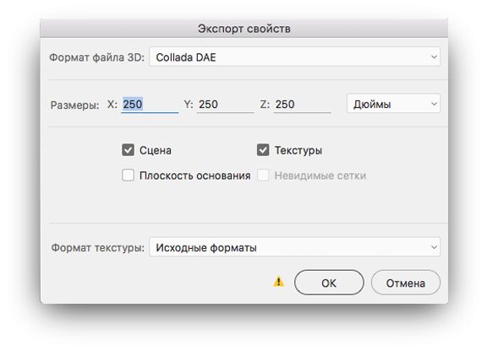Click the Экспорт свойств dialog title
This screenshot has height=351, width=487.
pos(244,29)
